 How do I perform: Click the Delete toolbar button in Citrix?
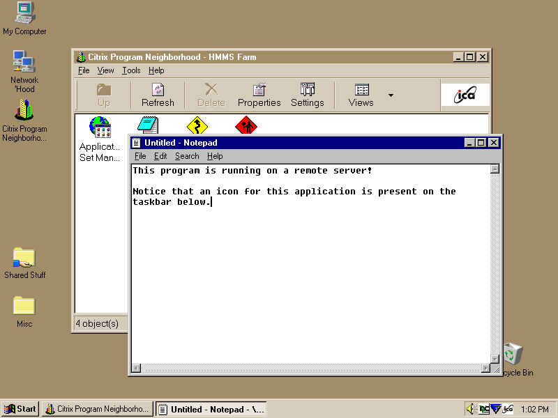(x=211, y=95)
